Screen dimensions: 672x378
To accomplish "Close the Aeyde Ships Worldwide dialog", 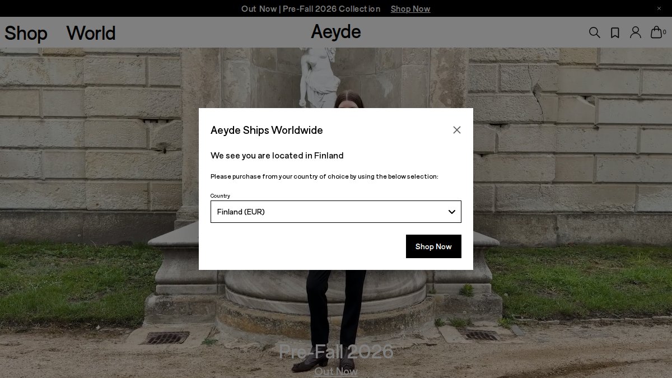I will point(457,130).
